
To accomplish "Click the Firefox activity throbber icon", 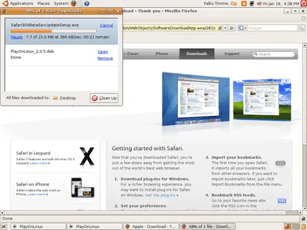I will (304, 18).
